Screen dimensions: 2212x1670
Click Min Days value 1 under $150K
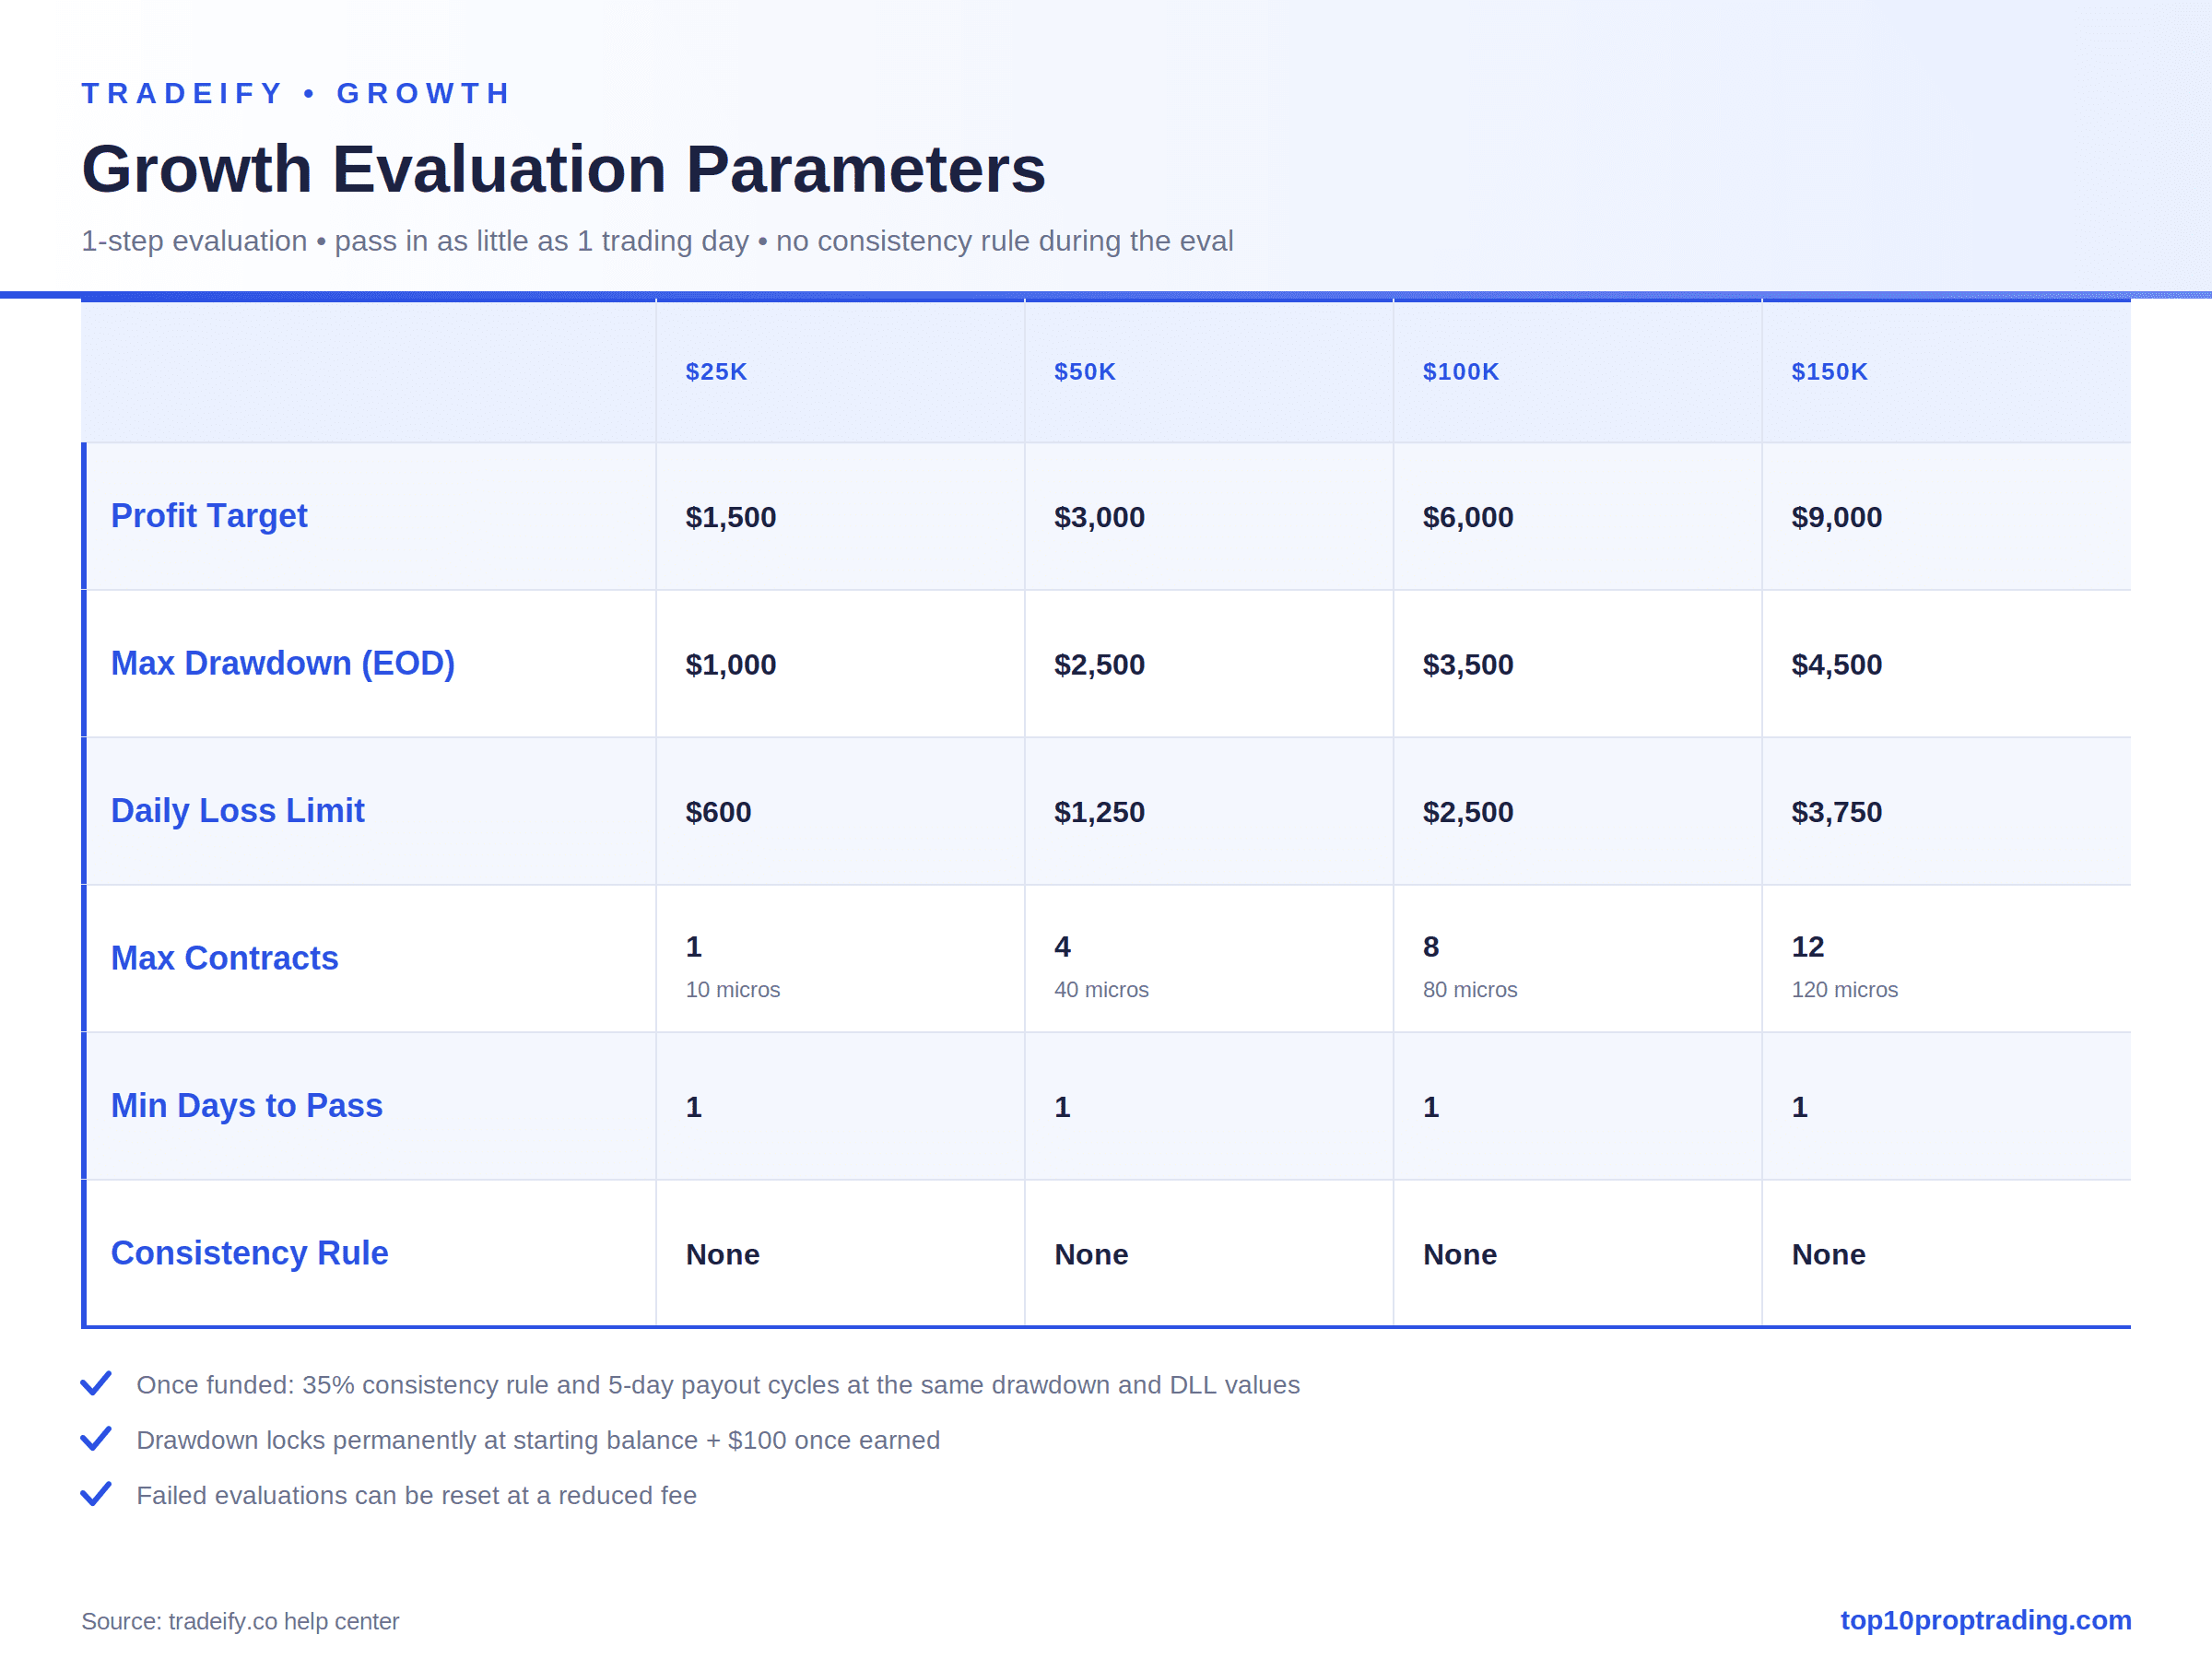click(1800, 1107)
